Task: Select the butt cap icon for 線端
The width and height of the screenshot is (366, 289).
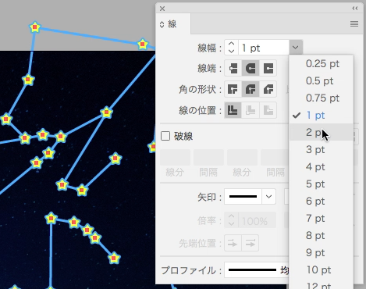Action: click(233, 69)
